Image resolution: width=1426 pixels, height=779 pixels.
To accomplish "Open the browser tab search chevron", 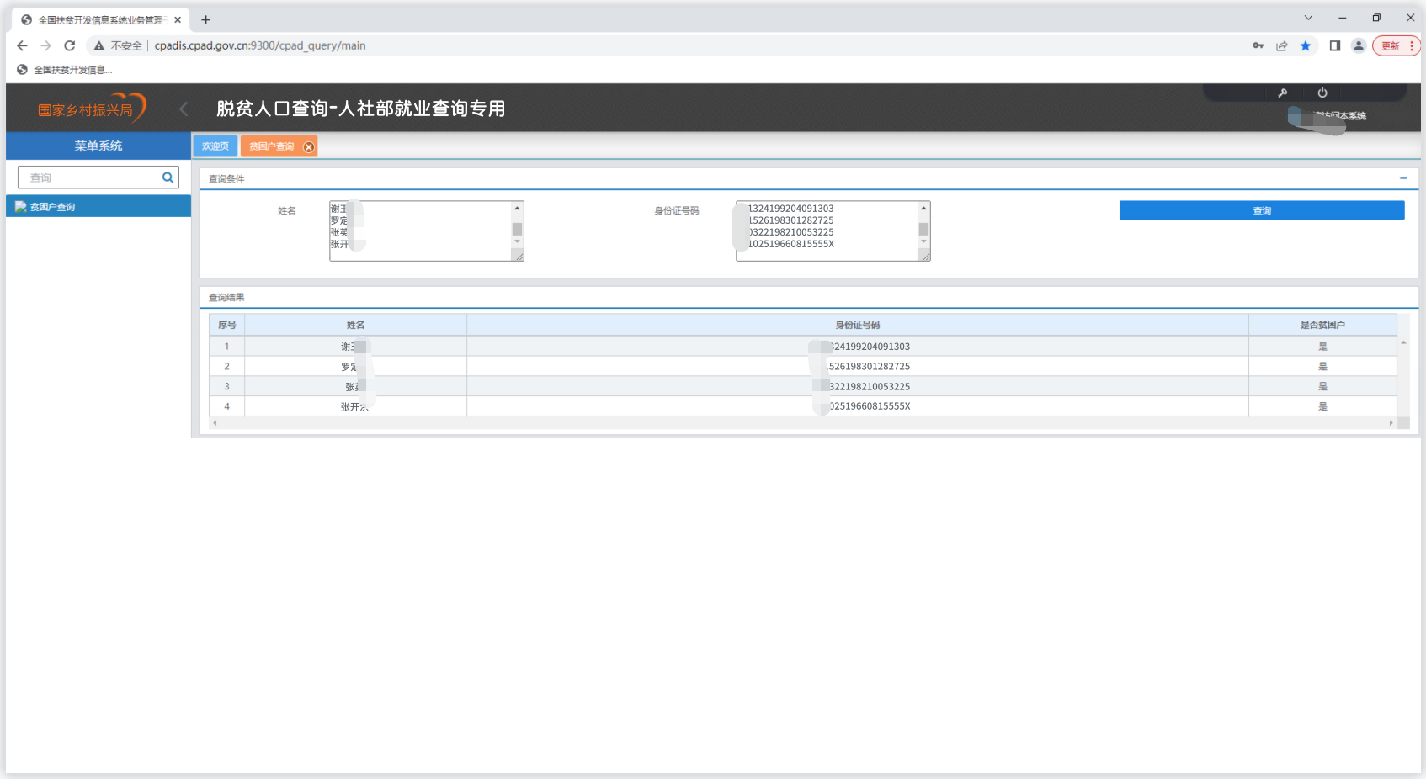I will [x=1308, y=18].
